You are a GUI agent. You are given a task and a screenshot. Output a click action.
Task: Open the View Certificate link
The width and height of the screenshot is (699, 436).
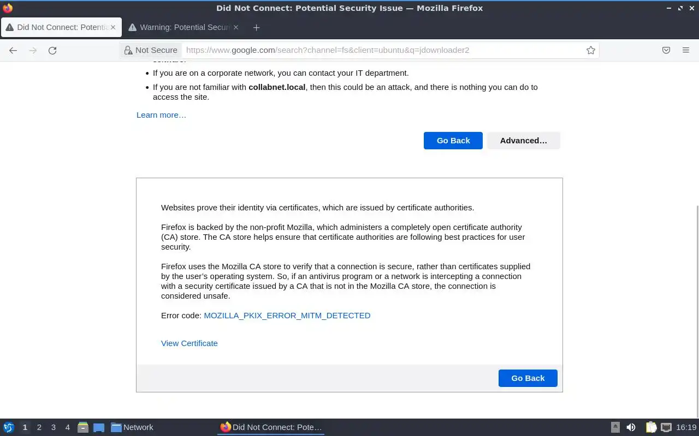pos(189,343)
